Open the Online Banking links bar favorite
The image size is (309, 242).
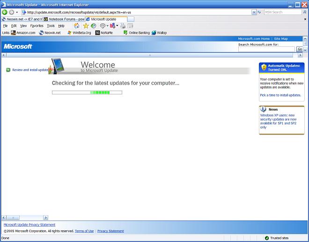pos(137,33)
